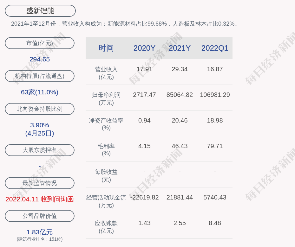The width and height of the screenshot is (295, 247).
Task: Click the gross margin value 4.15
Action: pos(145,146)
